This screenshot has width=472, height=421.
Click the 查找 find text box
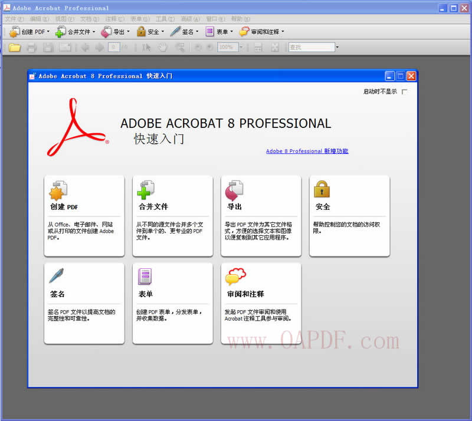(x=312, y=47)
